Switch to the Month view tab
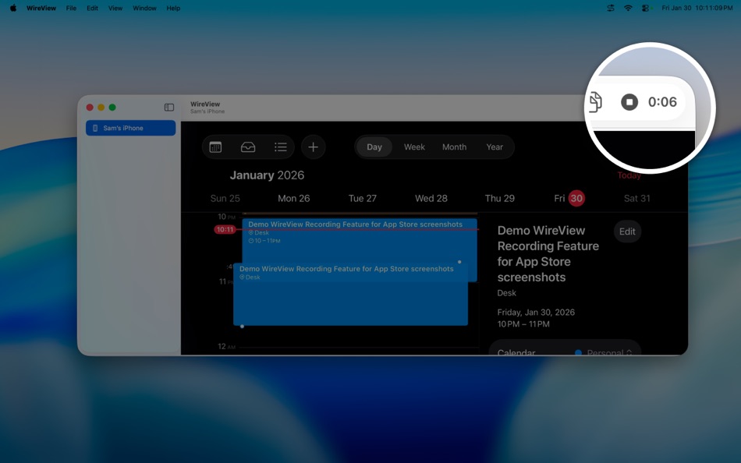741x463 pixels. 454,147
